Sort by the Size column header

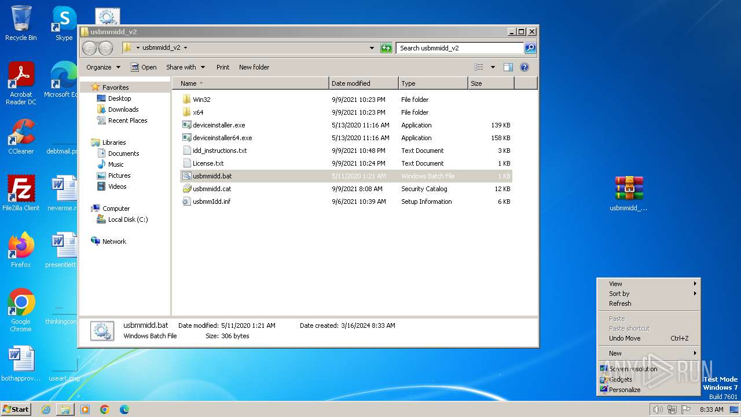[x=491, y=83]
